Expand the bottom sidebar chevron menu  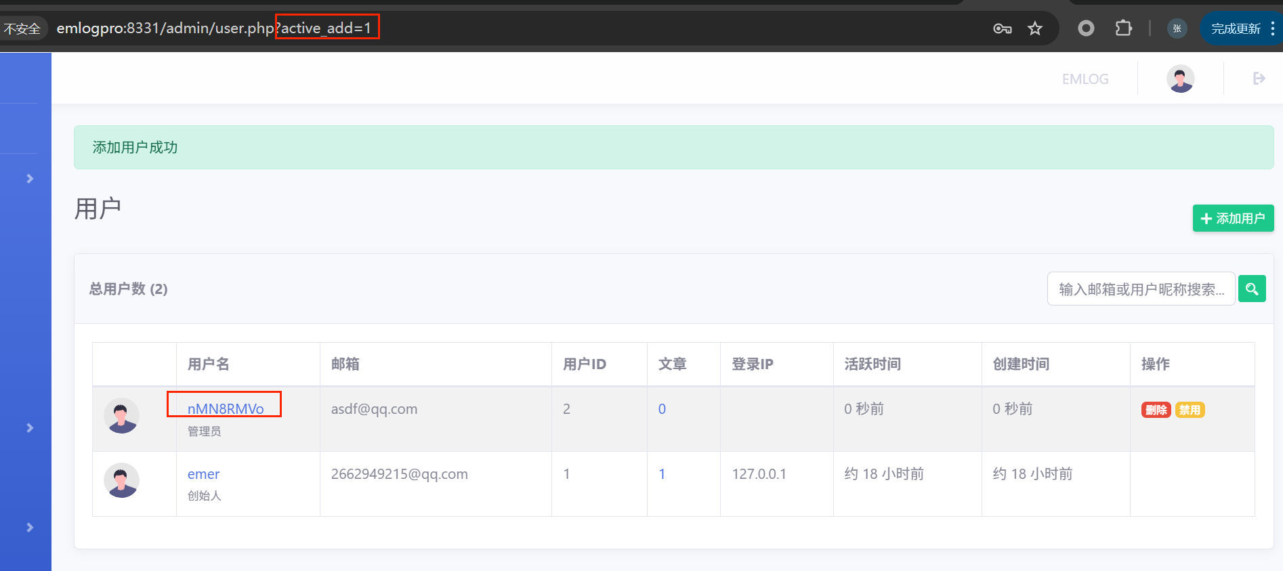[30, 528]
